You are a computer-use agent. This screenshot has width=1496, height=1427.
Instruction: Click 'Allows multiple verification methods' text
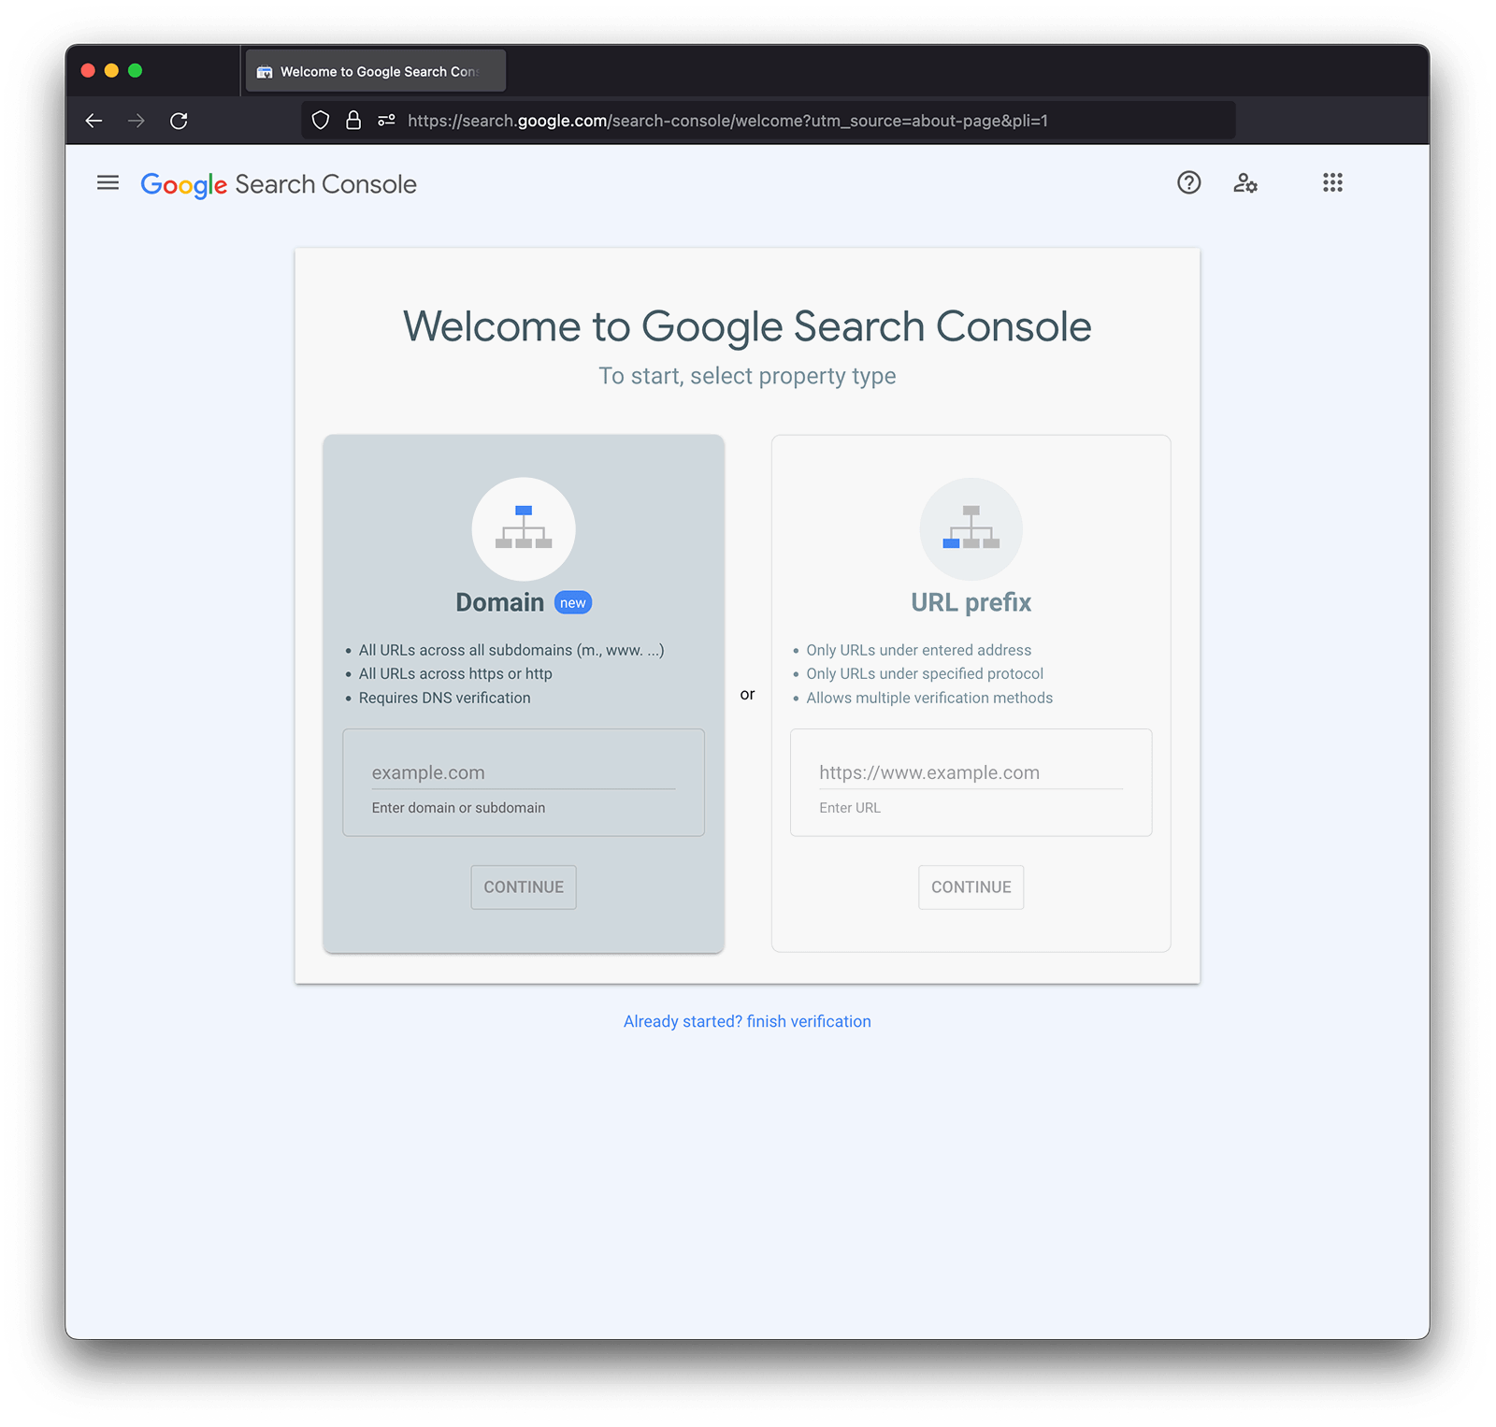pyautogui.click(x=929, y=699)
